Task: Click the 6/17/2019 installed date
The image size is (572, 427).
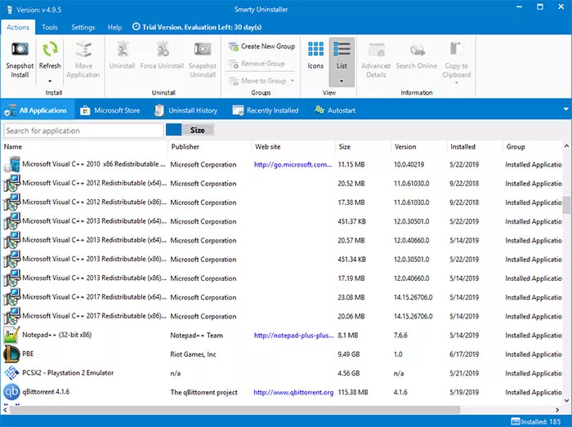Action: (464, 354)
